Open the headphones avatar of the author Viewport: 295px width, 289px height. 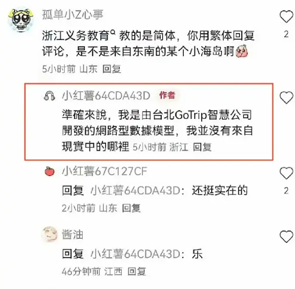[x=50, y=96]
